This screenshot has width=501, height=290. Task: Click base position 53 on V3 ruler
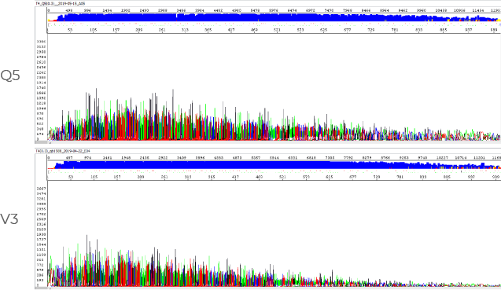coord(71,177)
